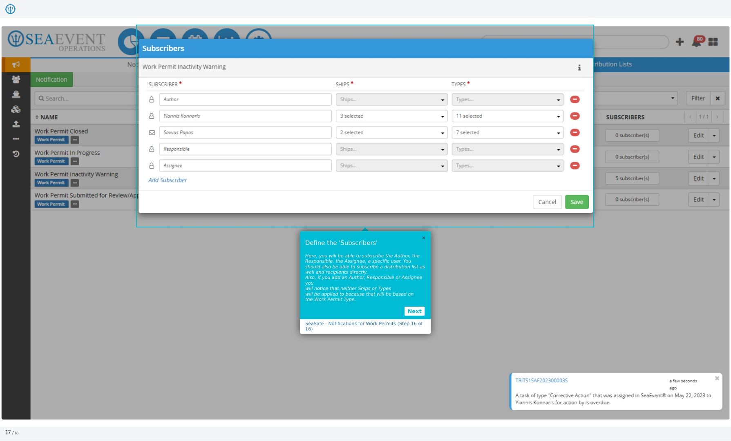Remove the Assignee subscriber row

click(x=575, y=165)
